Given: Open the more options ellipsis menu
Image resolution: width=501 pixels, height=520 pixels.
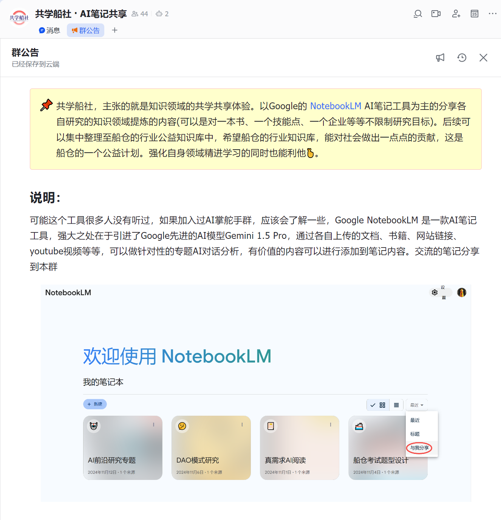Looking at the screenshot, I should point(493,14).
